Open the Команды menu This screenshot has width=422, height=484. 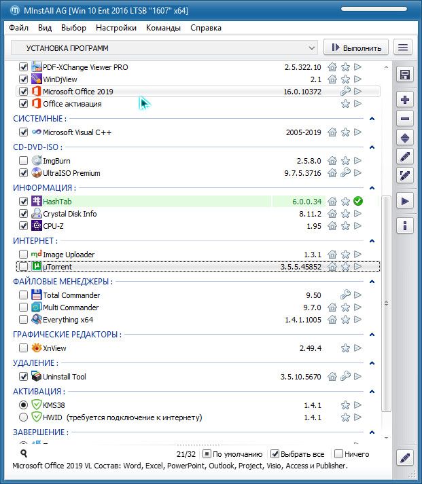coord(163,28)
